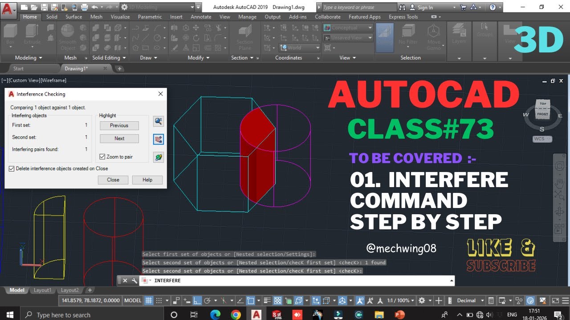Click the Undo arrow icon
Image resolution: width=570 pixels, height=320 pixels.
pyautogui.click(x=94, y=8)
